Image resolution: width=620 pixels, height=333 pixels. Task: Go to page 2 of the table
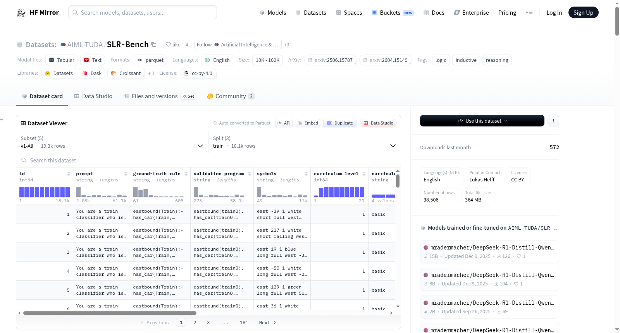[195, 323]
